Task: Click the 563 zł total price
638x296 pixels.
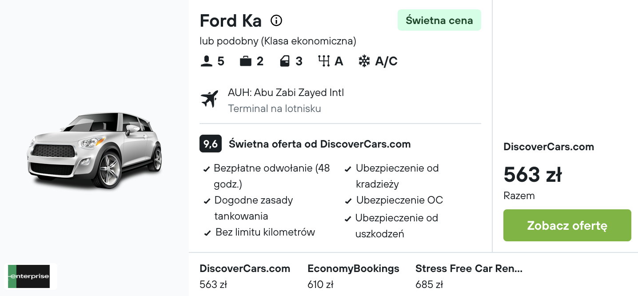Action: (533, 175)
